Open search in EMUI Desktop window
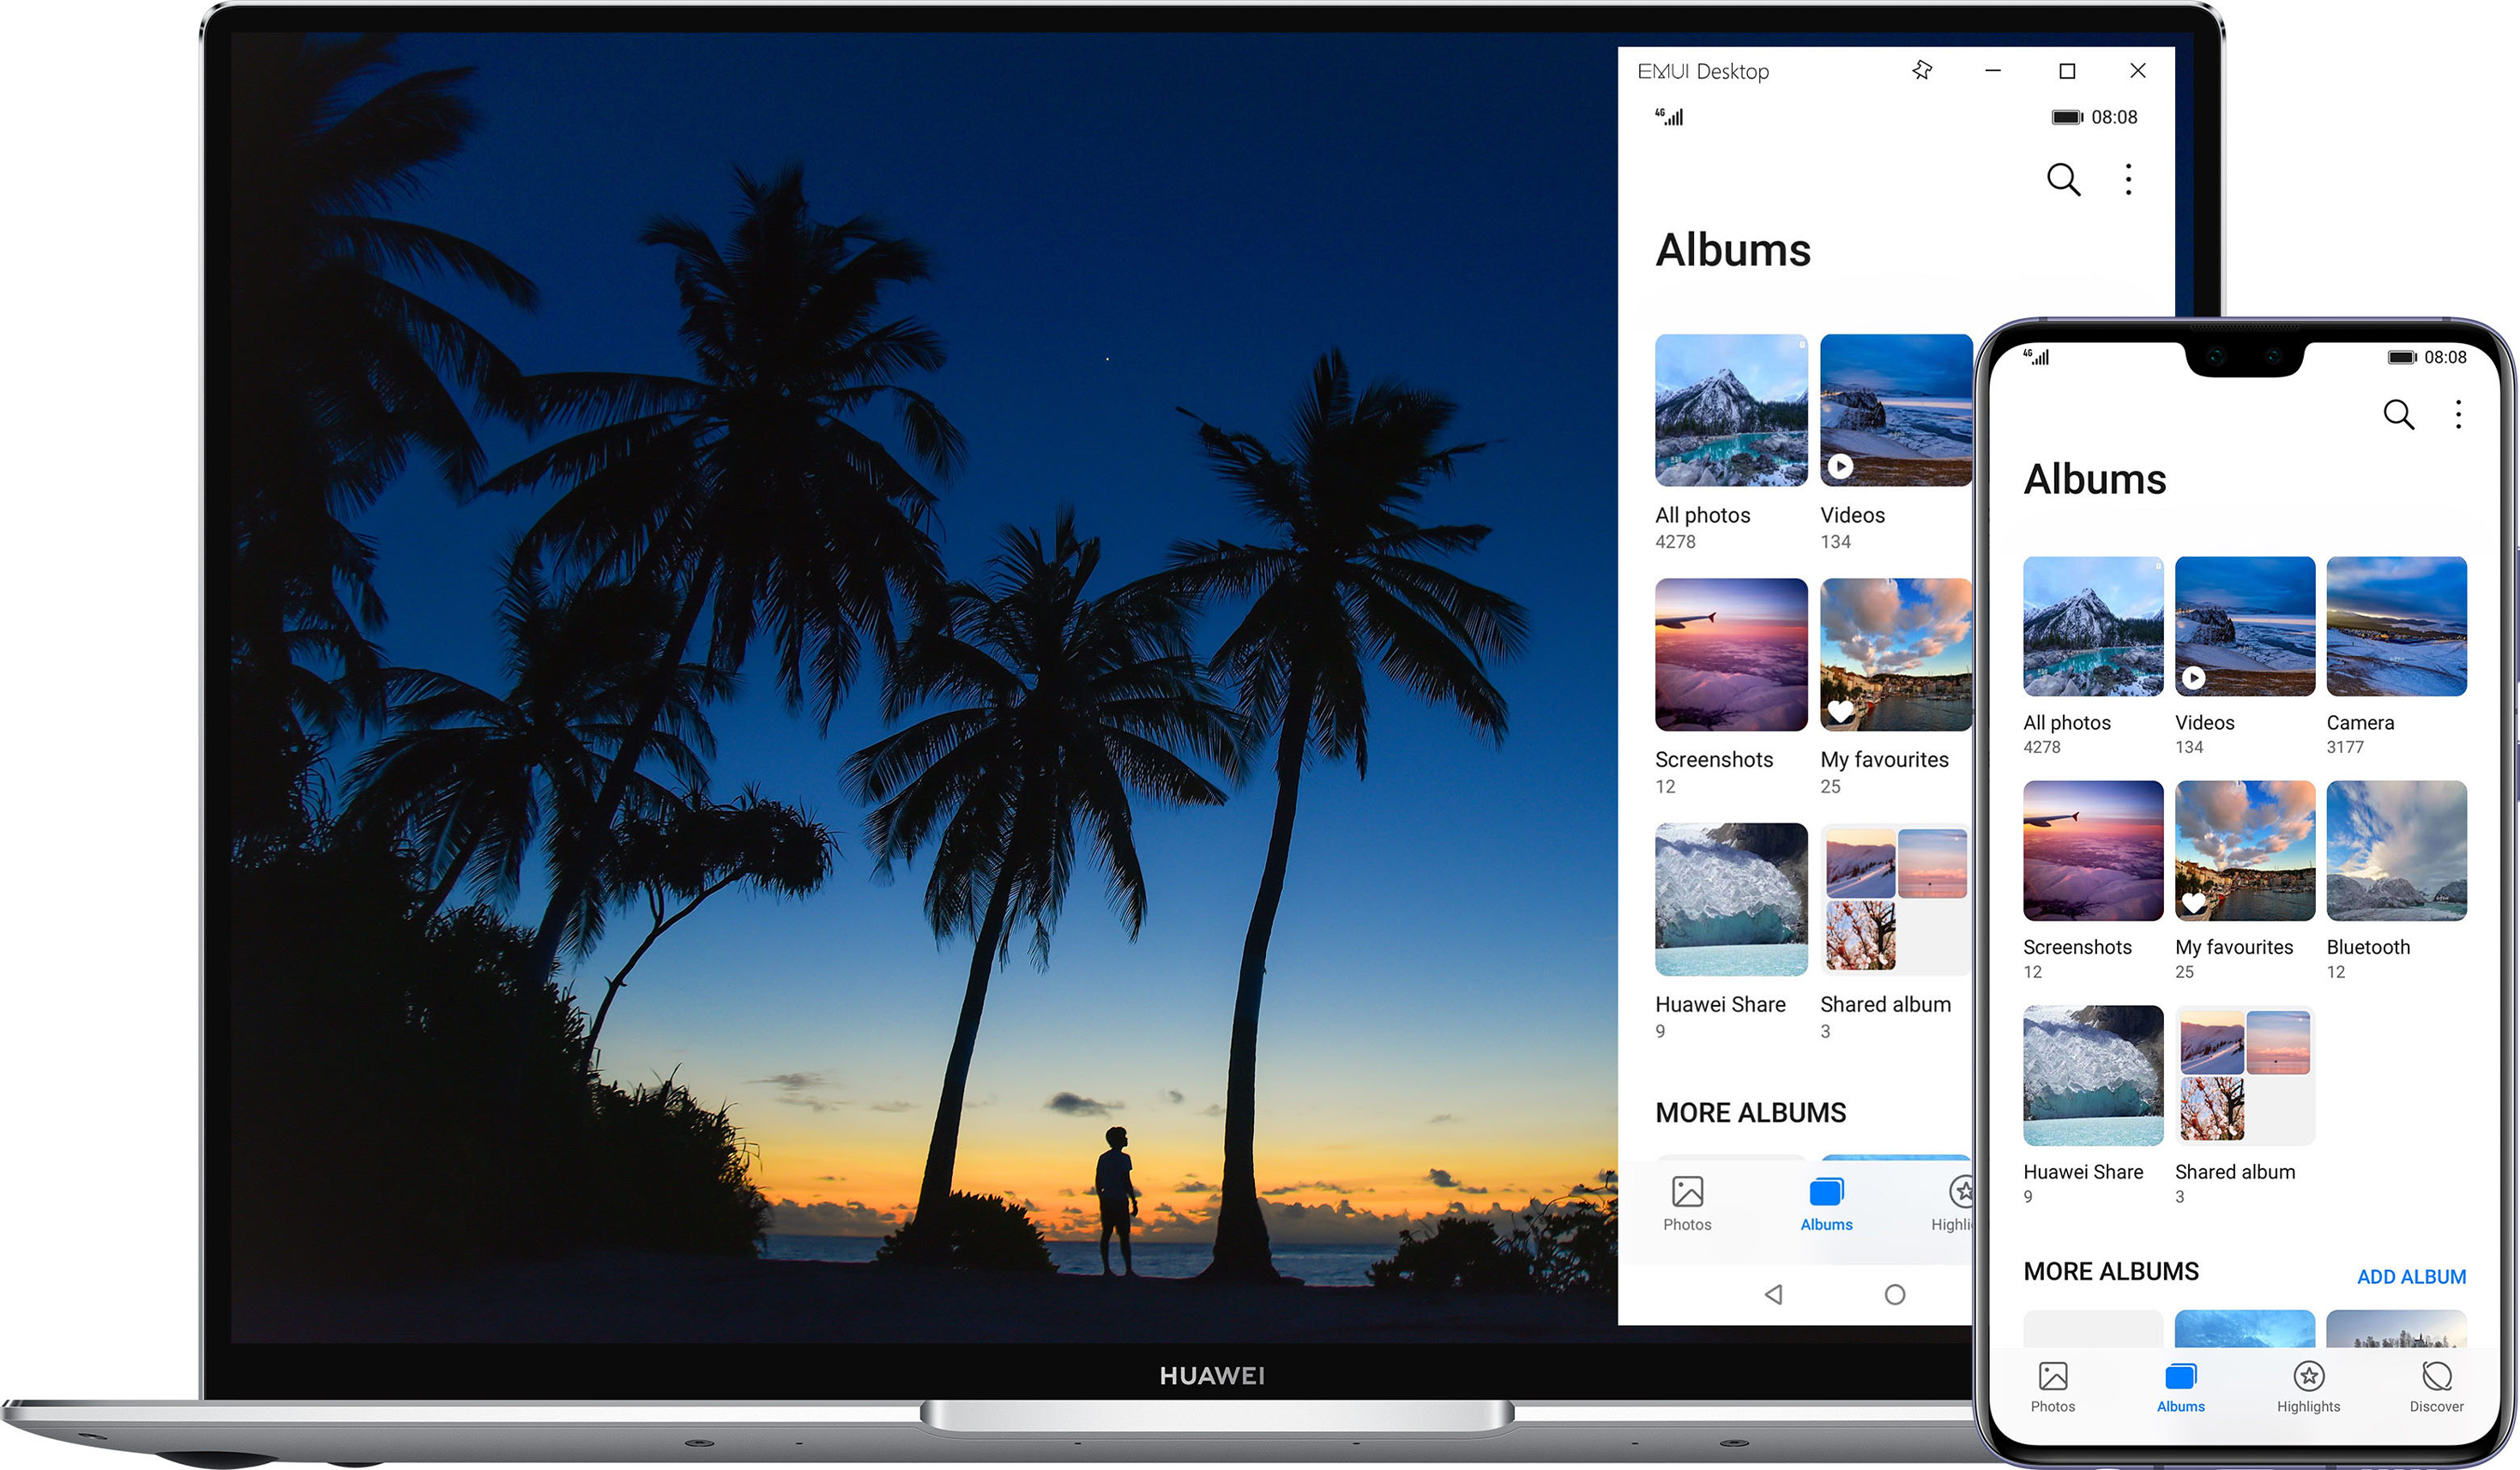This screenshot has width=2520, height=1470. [2062, 179]
